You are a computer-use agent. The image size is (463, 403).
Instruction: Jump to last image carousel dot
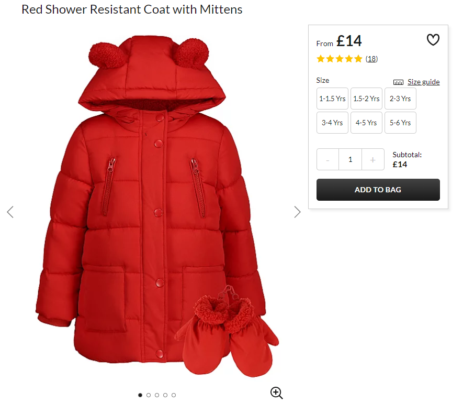point(174,395)
